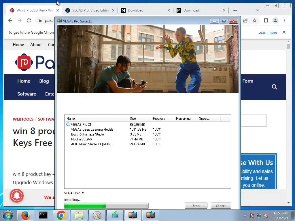The image size is (295, 221).
Task: Toggle the Chrome side panel
Action: [266, 20]
